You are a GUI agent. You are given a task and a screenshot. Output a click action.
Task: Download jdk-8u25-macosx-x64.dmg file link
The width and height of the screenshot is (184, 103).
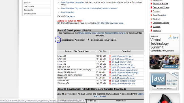pos(123,67)
